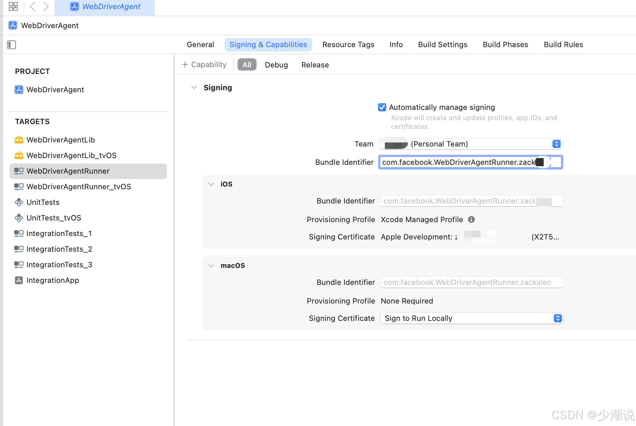636x426 pixels.
Task: Open the Build Phases tab
Action: [x=505, y=45]
